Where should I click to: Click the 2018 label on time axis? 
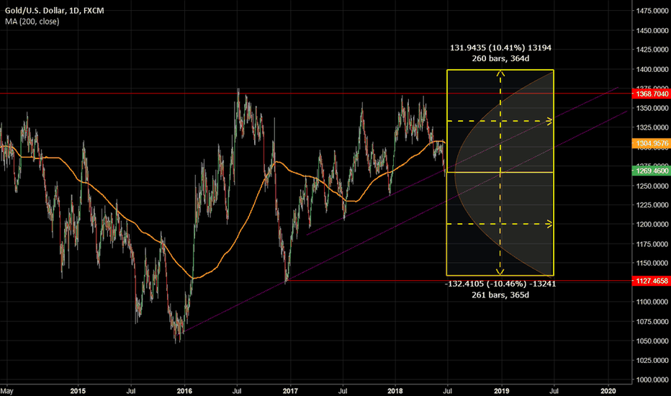click(x=395, y=391)
